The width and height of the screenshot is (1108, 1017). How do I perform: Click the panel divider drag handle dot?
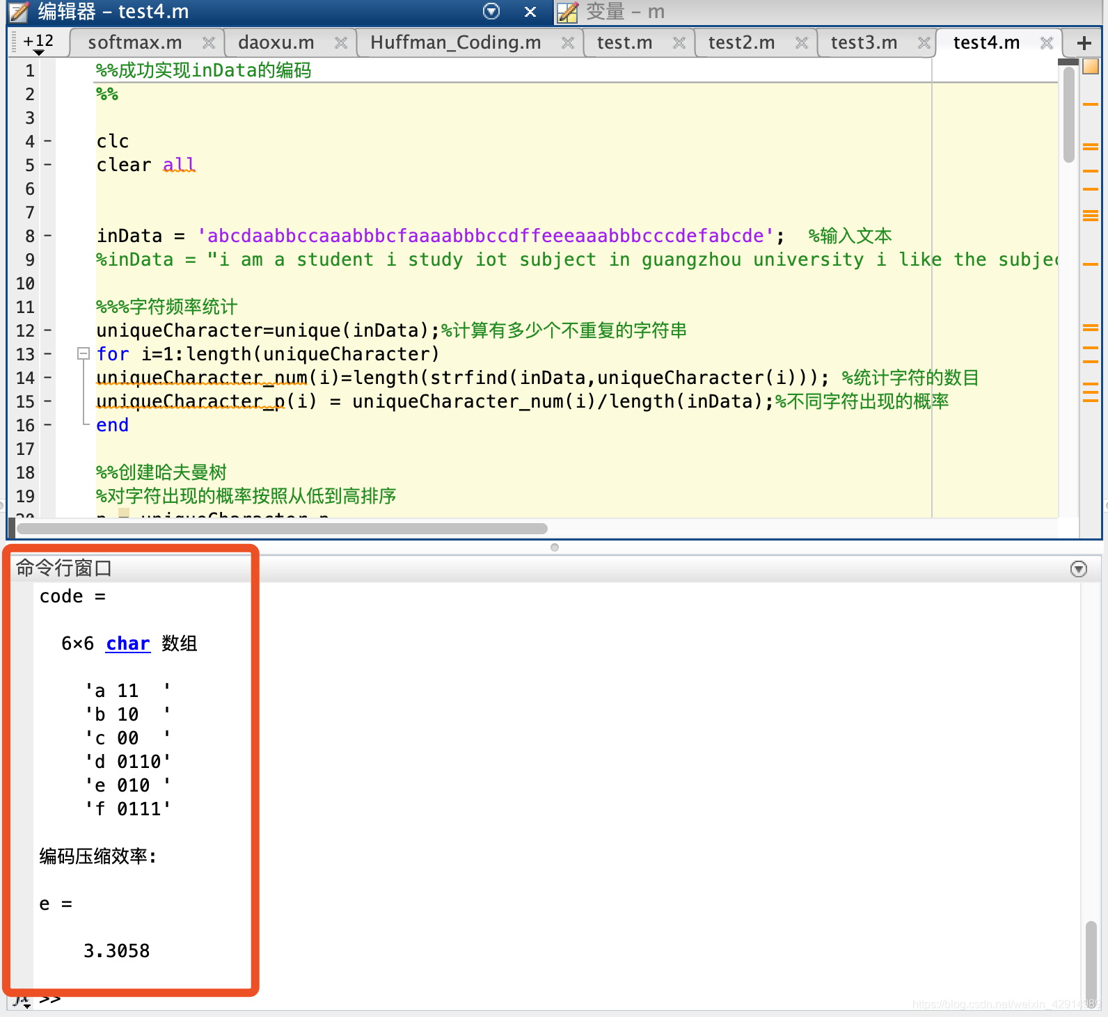click(x=555, y=547)
